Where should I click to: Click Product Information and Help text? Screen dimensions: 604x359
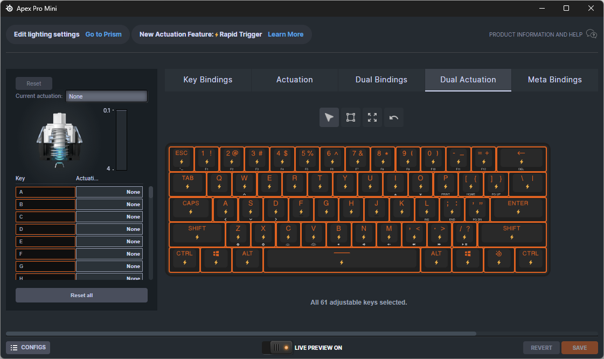click(x=536, y=34)
